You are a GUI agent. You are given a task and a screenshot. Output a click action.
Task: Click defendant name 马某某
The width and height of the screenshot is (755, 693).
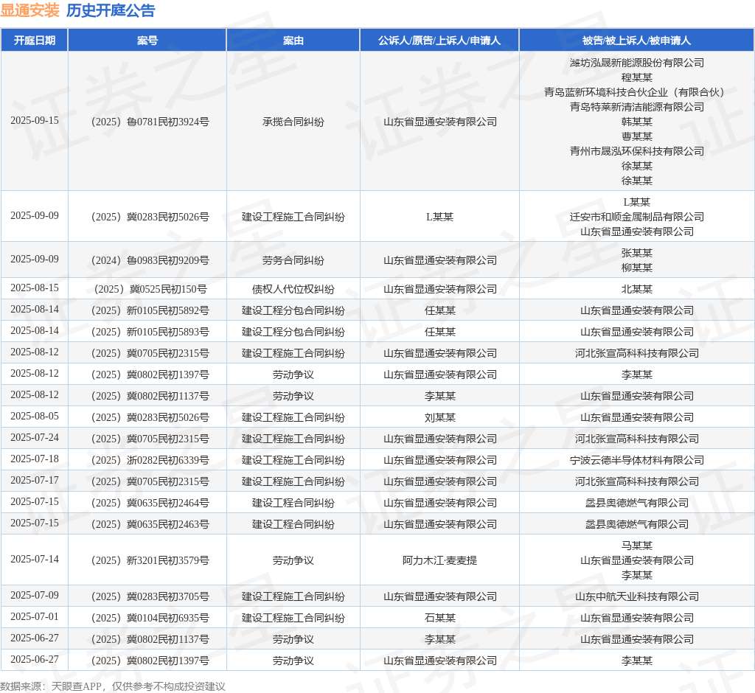[636, 546]
